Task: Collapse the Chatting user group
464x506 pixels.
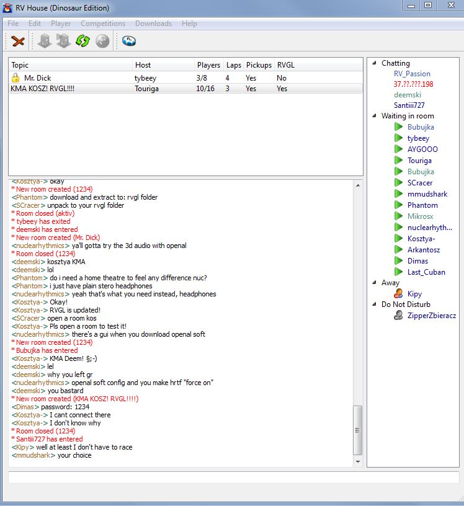Action: coord(375,63)
